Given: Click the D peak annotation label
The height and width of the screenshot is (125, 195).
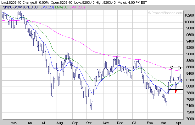Looking at the screenshot, I should pyautogui.click(x=180, y=68).
